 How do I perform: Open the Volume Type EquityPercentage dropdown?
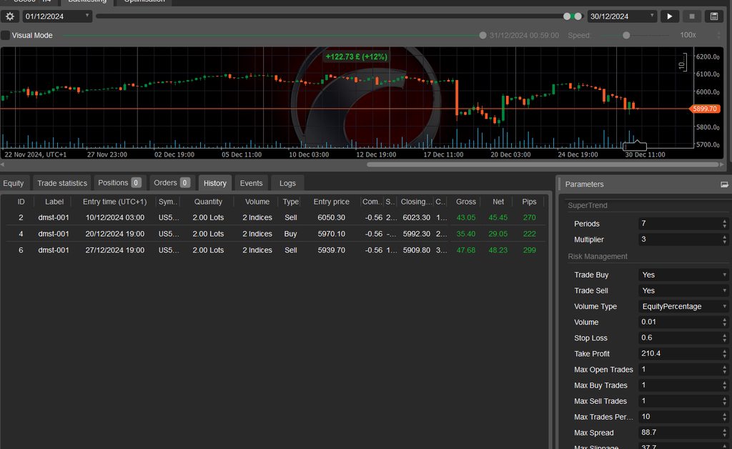(x=683, y=306)
